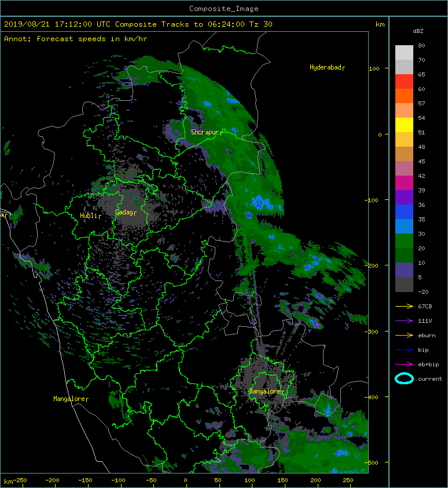Click the Hyderabad city label
Image resolution: width=448 pixels, height=488 pixels.
[x=327, y=67]
